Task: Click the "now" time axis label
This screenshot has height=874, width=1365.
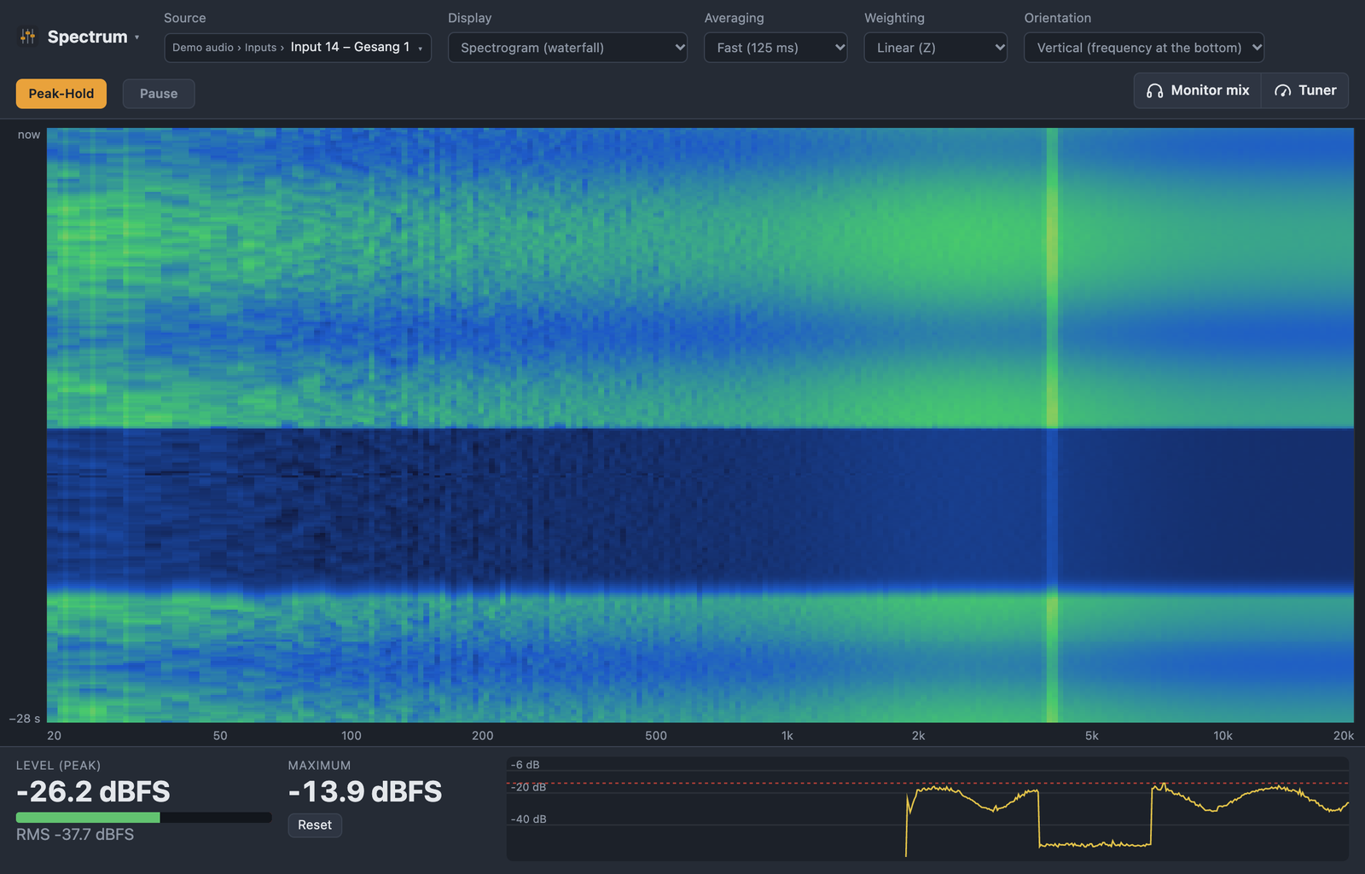Action: tap(29, 135)
